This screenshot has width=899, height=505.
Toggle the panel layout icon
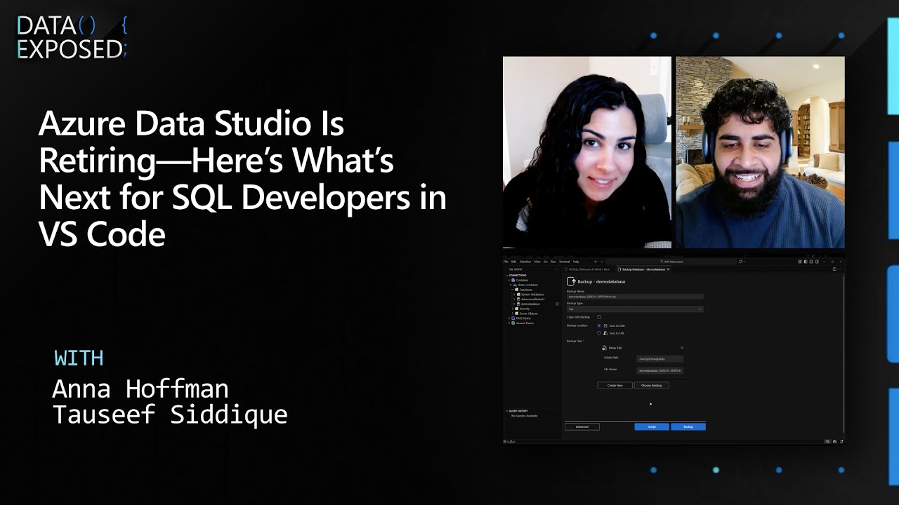pyautogui.click(x=811, y=262)
